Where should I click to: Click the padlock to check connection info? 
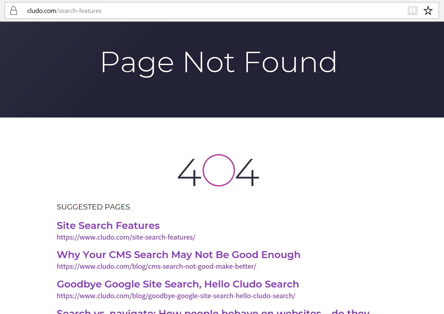[13, 10]
